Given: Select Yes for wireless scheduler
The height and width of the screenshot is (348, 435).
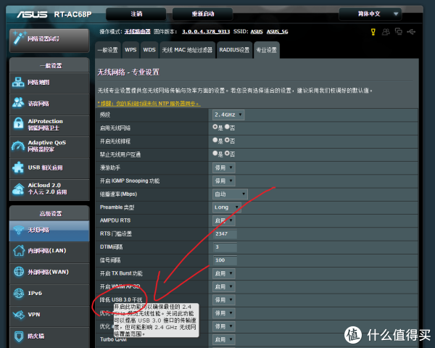Looking at the screenshot, I should 215,140.
